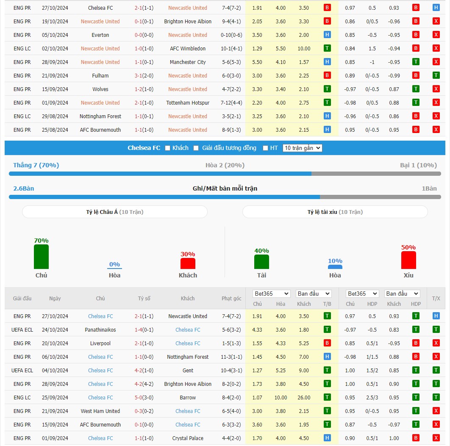Click the green 70% Chủ chart bar
This screenshot has width=450, height=446.
(x=42, y=257)
